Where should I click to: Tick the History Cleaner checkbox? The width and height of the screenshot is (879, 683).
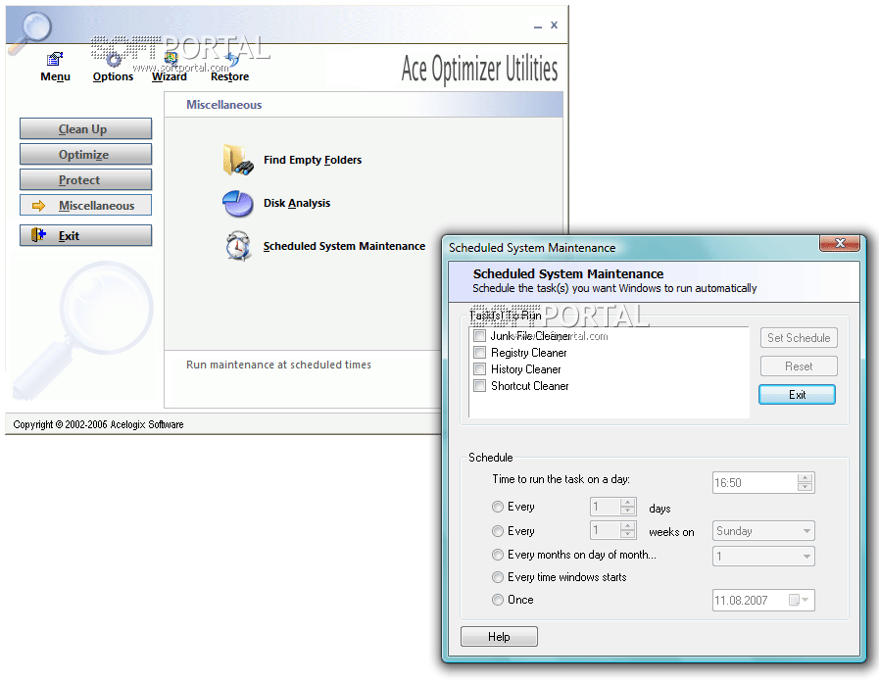point(480,369)
